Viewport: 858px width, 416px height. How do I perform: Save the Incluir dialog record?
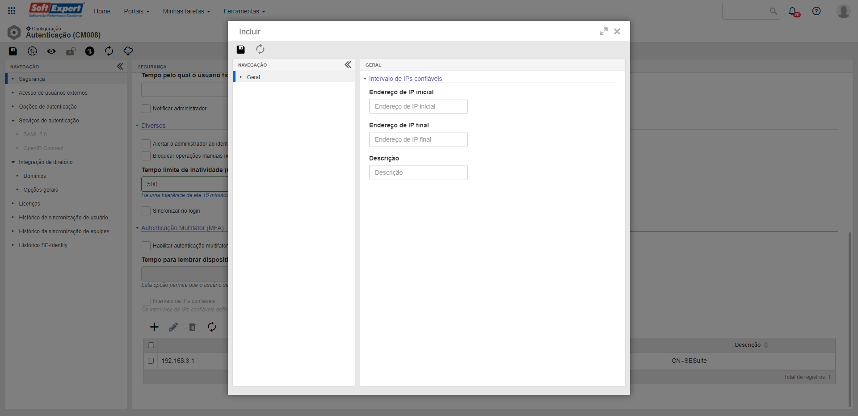(x=241, y=50)
